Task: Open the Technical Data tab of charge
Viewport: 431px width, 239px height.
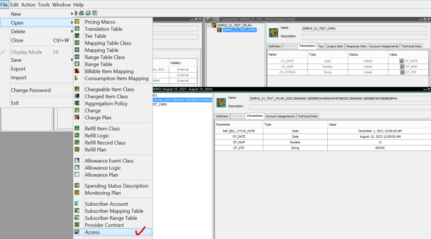Action: [x=411, y=46]
